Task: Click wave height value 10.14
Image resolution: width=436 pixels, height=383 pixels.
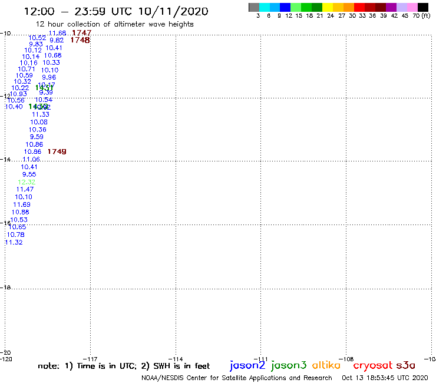Action: click(x=31, y=57)
